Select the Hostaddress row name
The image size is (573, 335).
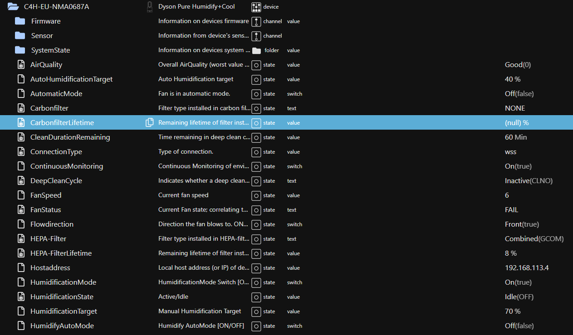[x=50, y=268]
